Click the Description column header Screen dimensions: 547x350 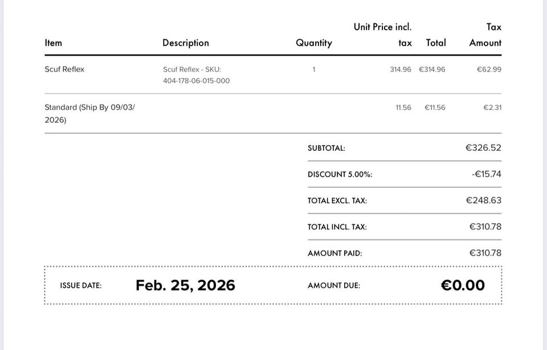(x=186, y=43)
